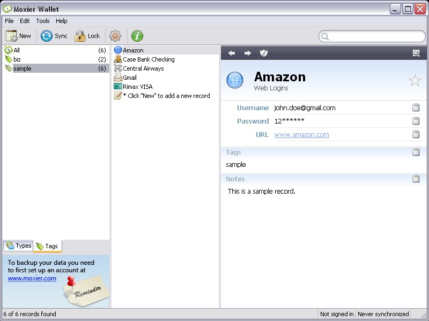Open the Help menu
The image size is (429, 321).
pyautogui.click(x=62, y=21)
